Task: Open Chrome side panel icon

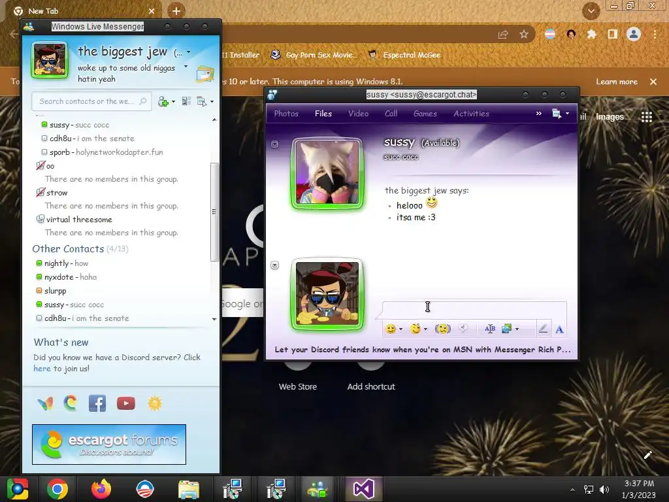Action: coord(613,34)
